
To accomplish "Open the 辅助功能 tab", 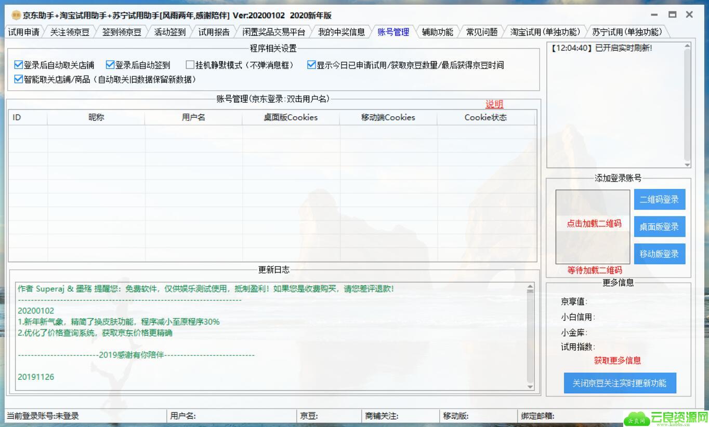I will 438,32.
